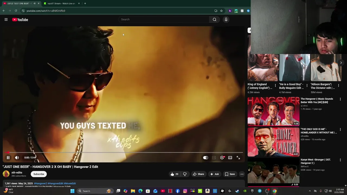Click the Windows taskbar Search box
The image size is (347, 195).
coord(95,191)
